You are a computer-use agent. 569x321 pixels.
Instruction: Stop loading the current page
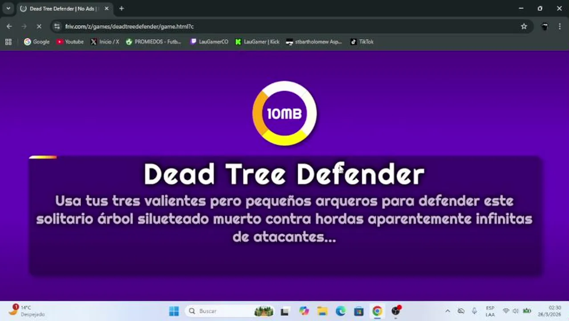pos(39,26)
